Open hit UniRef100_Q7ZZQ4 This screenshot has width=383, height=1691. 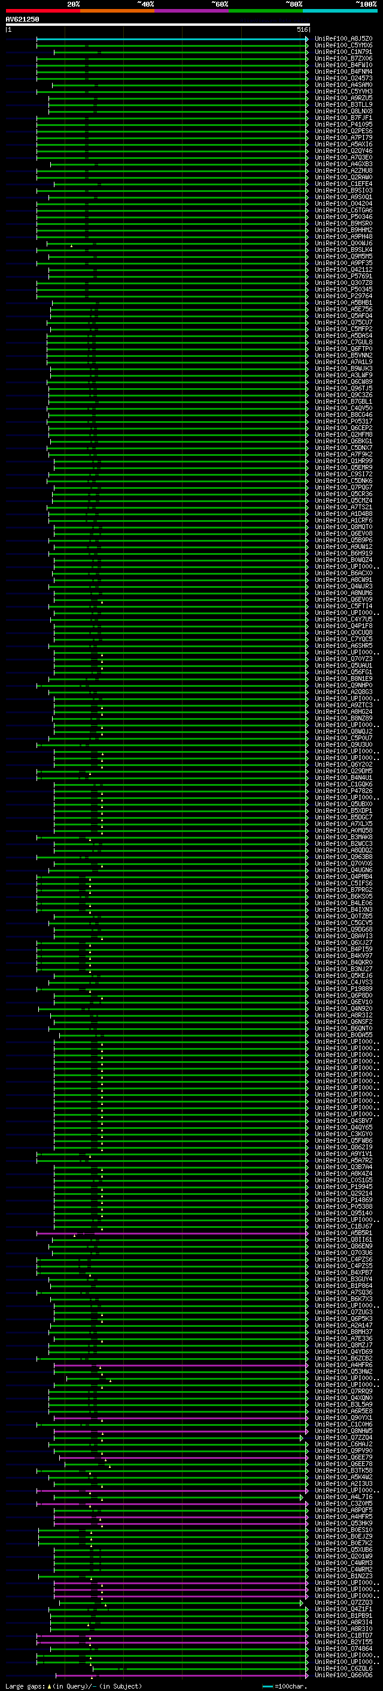pyautogui.click(x=344, y=1437)
